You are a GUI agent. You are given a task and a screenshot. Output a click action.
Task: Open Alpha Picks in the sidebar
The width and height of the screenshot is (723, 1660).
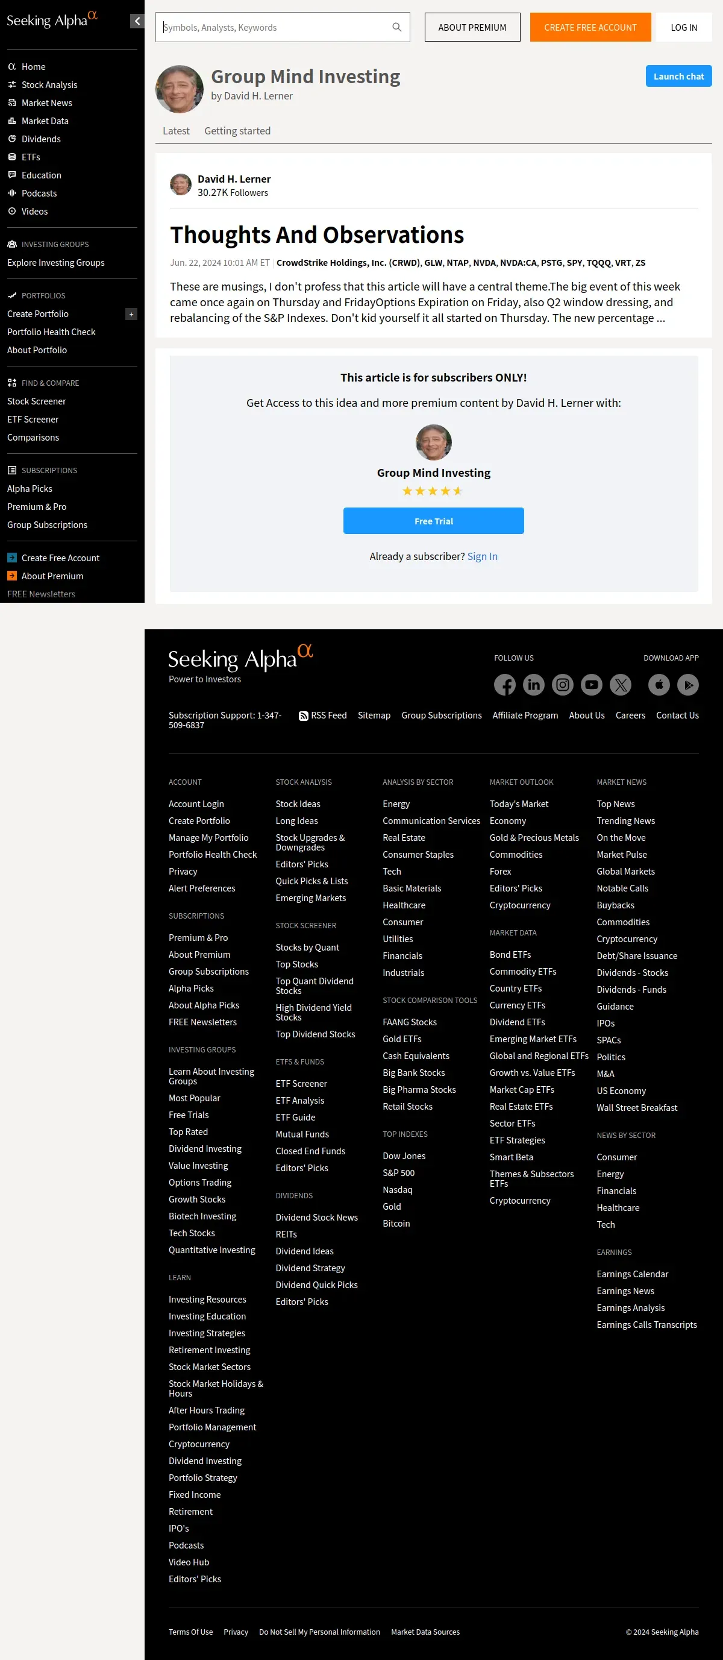30,489
